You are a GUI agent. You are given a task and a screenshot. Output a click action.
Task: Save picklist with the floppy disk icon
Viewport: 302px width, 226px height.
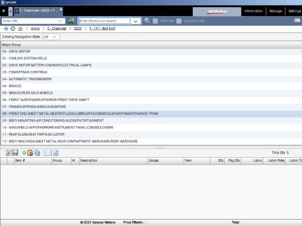15,153
